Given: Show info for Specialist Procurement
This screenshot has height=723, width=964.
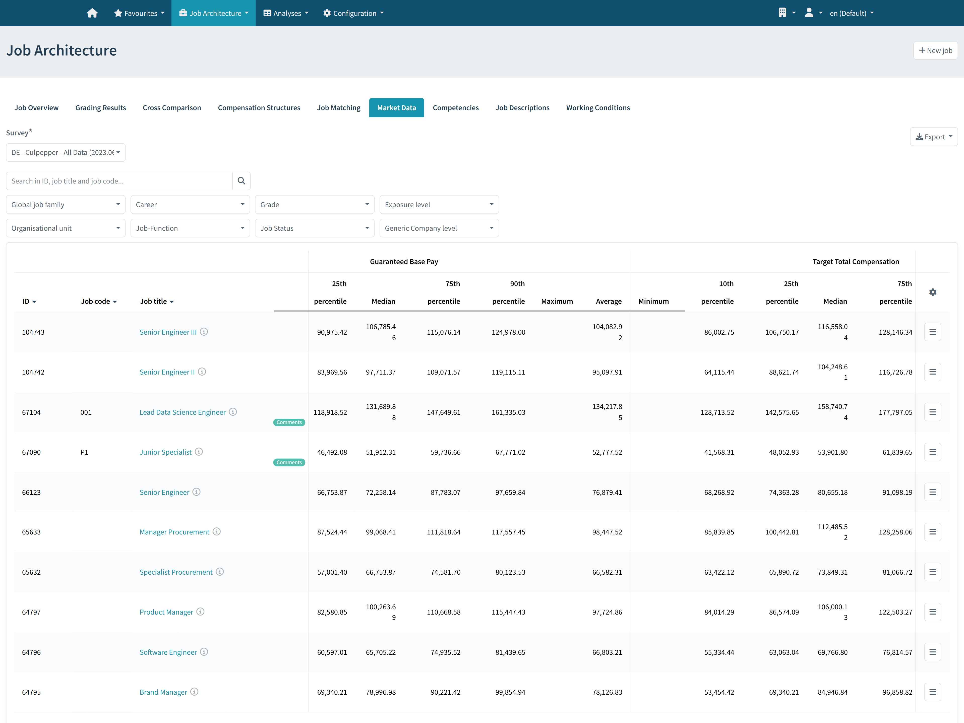Looking at the screenshot, I should [x=220, y=572].
